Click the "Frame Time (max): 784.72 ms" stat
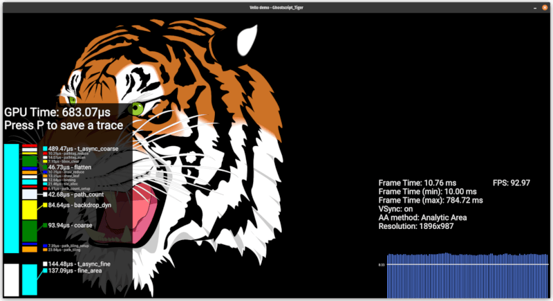Viewport: 553px width, 301px height. click(x=431, y=201)
